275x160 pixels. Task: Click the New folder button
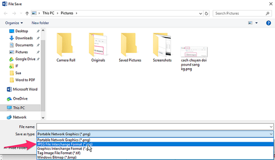(40, 23)
